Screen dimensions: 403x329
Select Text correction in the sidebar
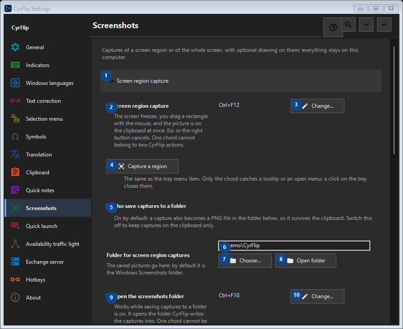(47, 101)
